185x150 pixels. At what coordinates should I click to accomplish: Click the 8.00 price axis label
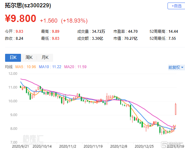click(14, 129)
